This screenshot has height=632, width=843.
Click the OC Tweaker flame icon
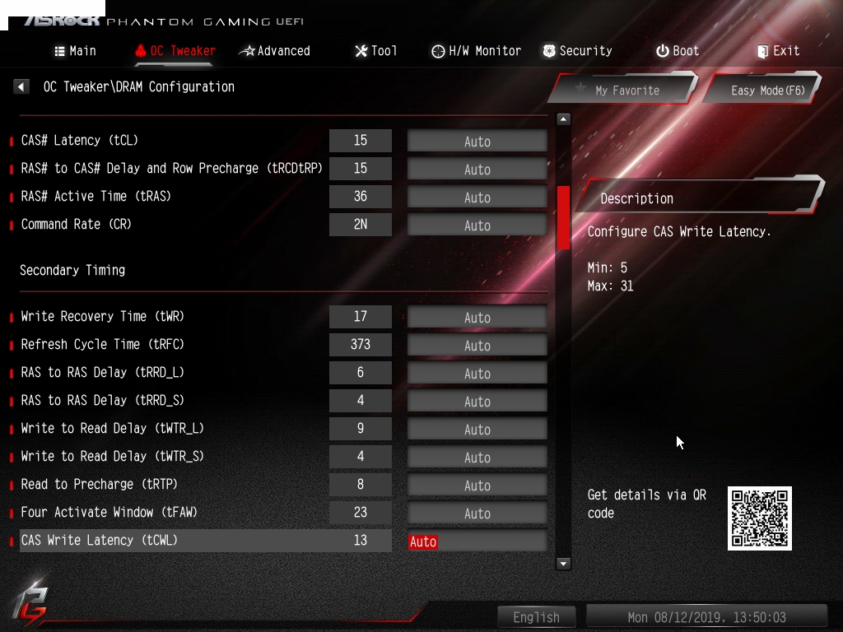point(140,51)
